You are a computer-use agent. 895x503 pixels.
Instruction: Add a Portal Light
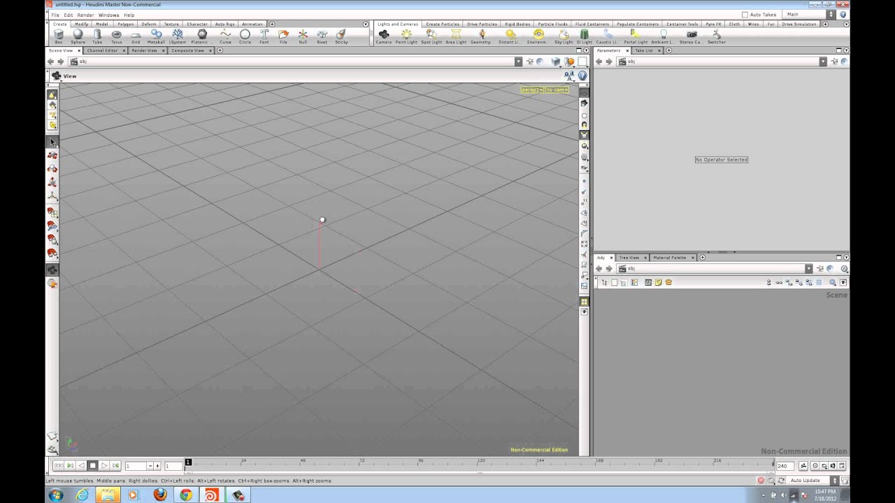[636, 36]
